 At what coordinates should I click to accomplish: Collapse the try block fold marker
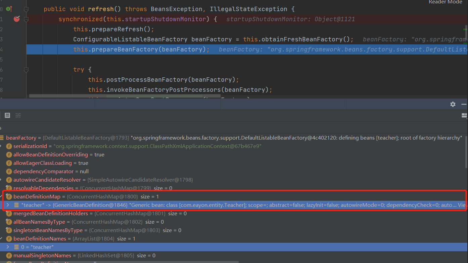26,70
